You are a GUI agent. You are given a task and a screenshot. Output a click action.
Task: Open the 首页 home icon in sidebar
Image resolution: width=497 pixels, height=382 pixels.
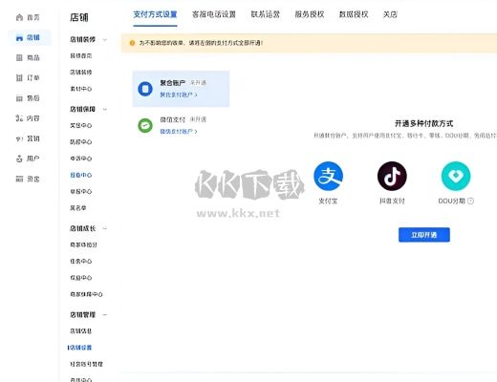(x=19, y=17)
